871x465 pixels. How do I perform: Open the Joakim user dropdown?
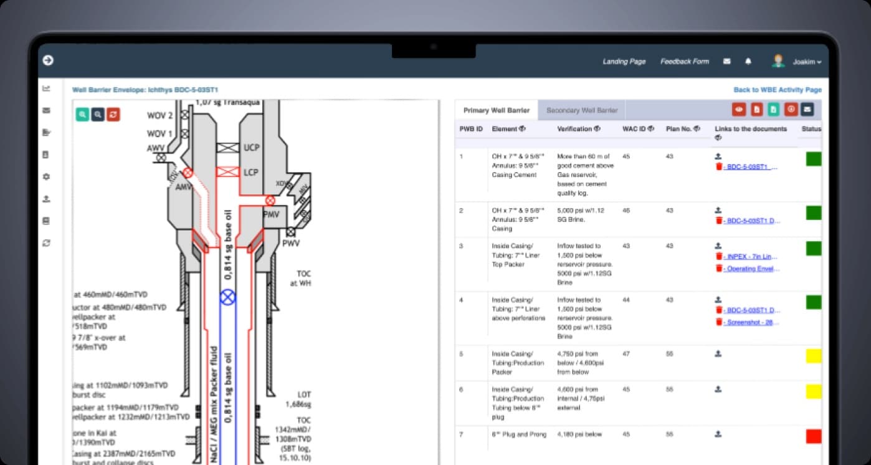(807, 62)
